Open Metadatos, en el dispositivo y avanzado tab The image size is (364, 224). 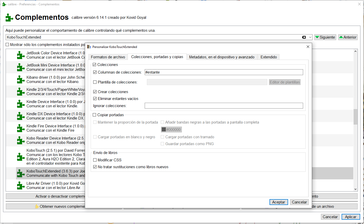point(222,57)
